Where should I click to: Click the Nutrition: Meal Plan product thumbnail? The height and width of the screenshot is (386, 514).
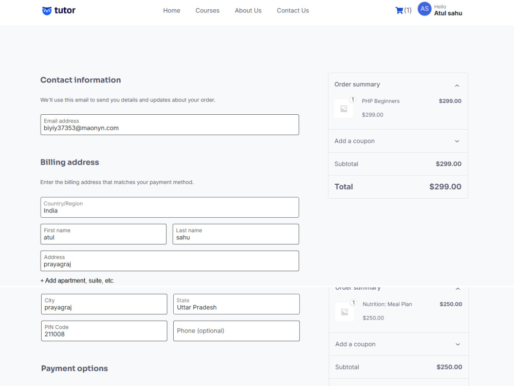[344, 312]
